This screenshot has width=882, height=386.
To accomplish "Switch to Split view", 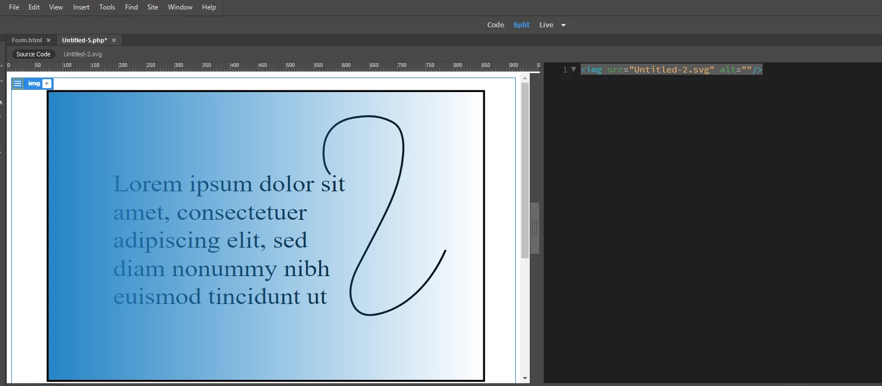I will click(521, 25).
